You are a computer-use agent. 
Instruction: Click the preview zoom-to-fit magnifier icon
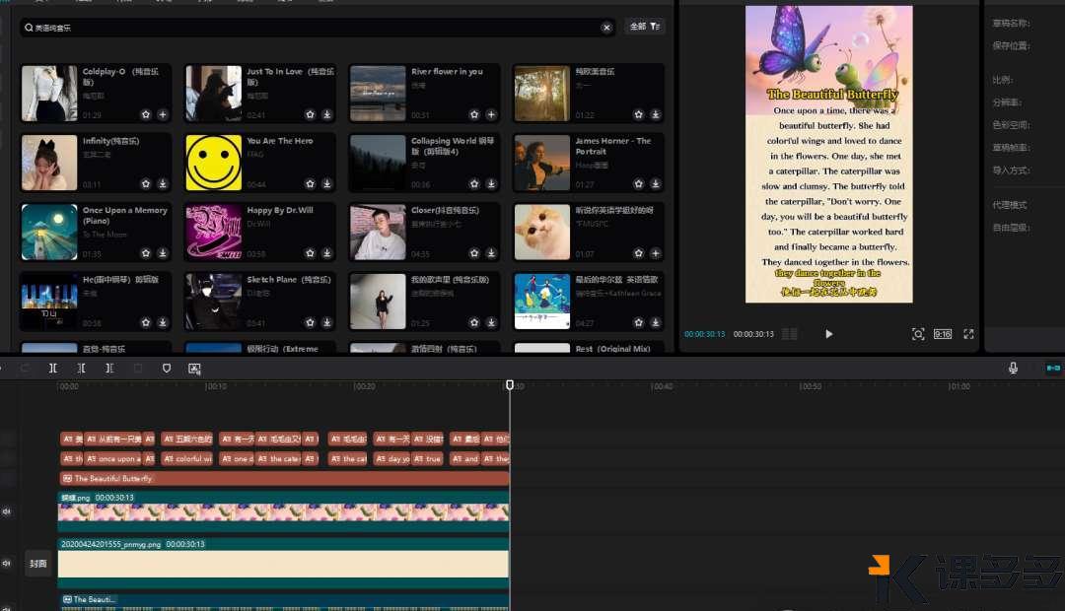point(918,334)
